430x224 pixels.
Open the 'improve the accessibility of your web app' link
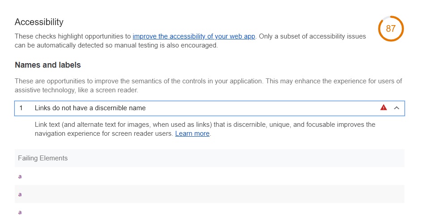click(194, 36)
